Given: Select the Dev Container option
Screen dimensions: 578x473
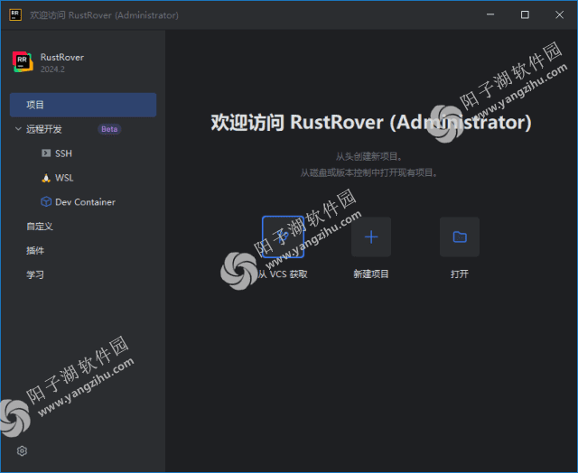Looking at the screenshot, I should pos(83,202).
